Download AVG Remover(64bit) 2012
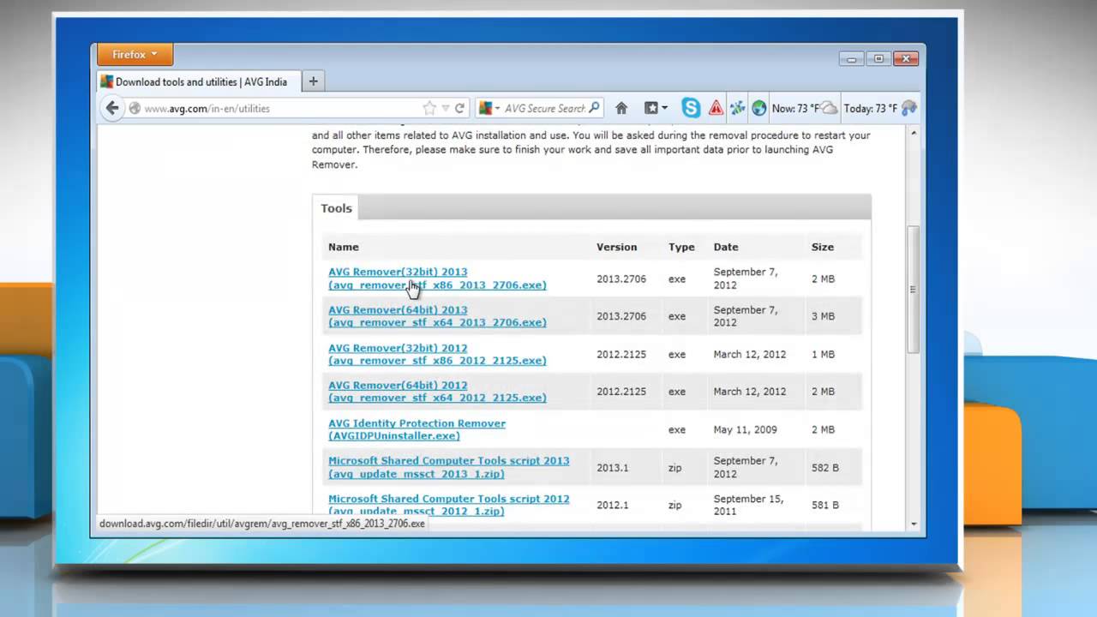1097x617 pixels. [437, 392]
